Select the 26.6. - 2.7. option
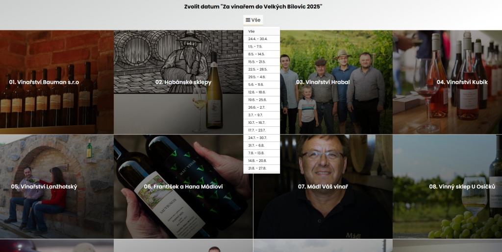Screen dimensions: 502x252 click(262, 107)
